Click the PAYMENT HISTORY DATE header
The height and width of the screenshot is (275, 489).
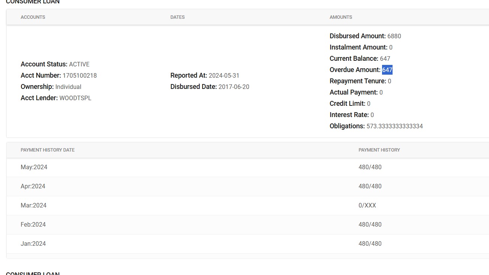point(48,150)
